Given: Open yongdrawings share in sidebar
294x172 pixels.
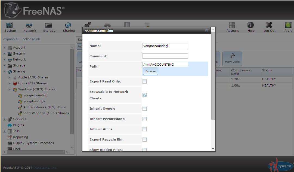Looking at the screenshot, I should click(34, 101).
